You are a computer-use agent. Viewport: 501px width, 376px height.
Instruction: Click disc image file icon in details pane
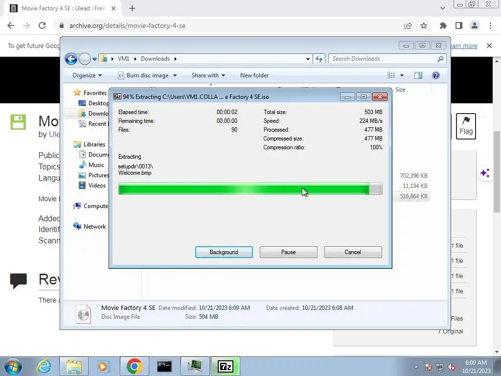pyautogui.click(x=83, y=314)
